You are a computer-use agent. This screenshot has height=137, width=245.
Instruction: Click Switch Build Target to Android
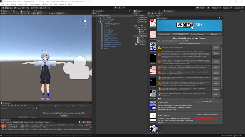189,44
